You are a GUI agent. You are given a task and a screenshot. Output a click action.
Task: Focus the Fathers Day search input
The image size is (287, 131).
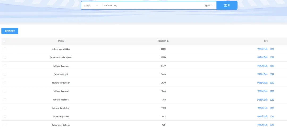point(153,6)
